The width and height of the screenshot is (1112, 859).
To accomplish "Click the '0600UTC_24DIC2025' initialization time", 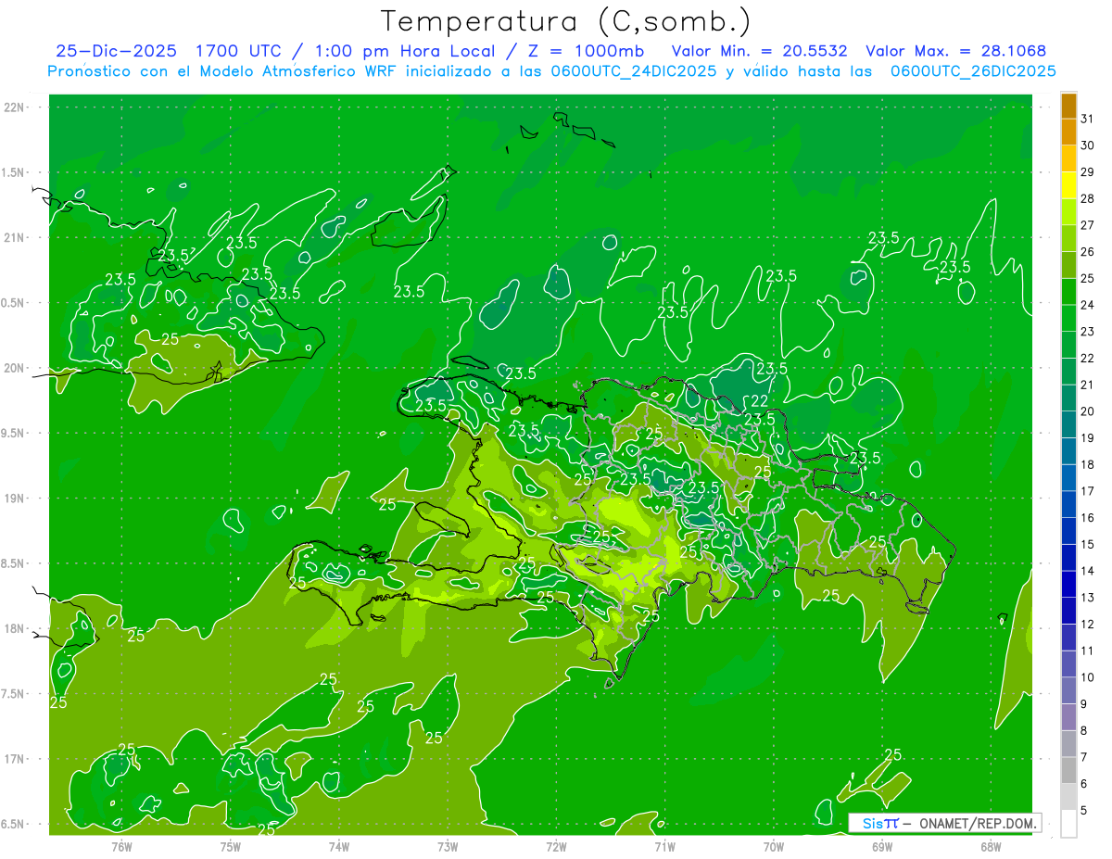I will tap(634, 71).
